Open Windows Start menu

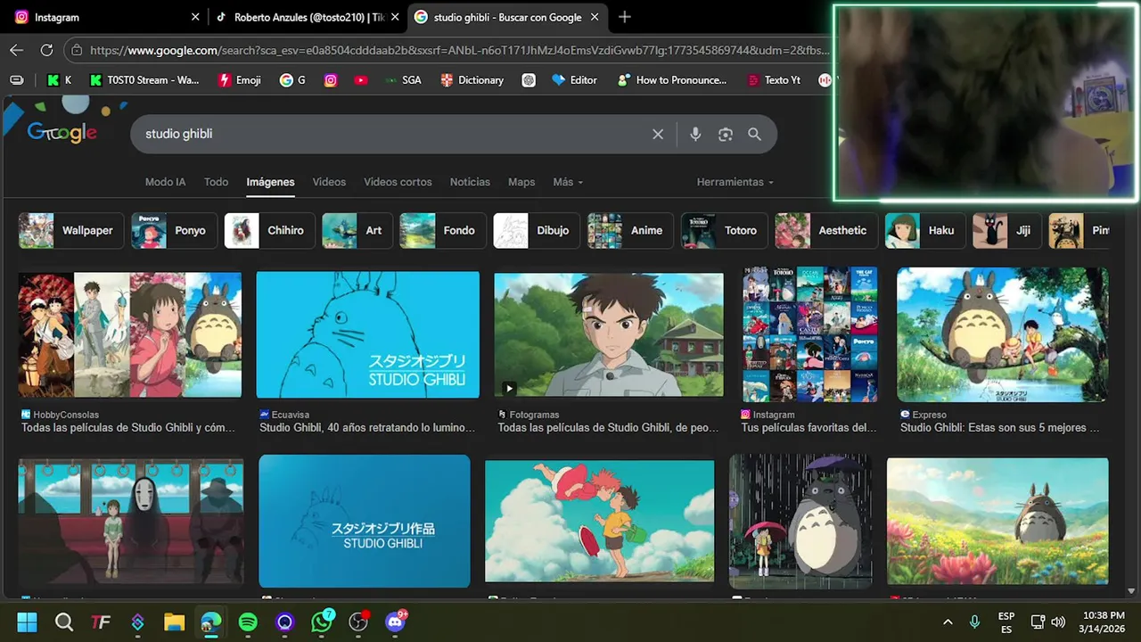tap(27, 621)
